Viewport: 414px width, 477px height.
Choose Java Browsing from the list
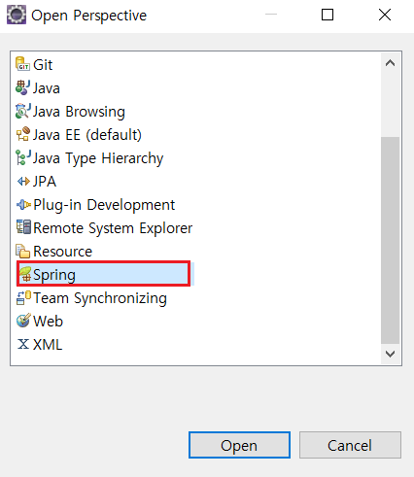[79, 112]
